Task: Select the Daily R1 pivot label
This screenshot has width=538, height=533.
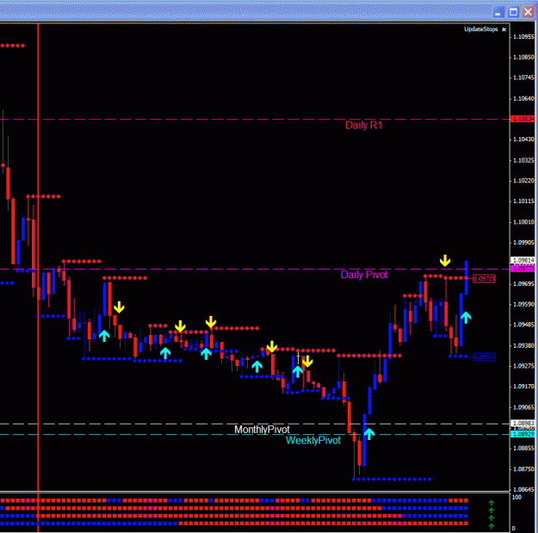Action: coord(364,125)
